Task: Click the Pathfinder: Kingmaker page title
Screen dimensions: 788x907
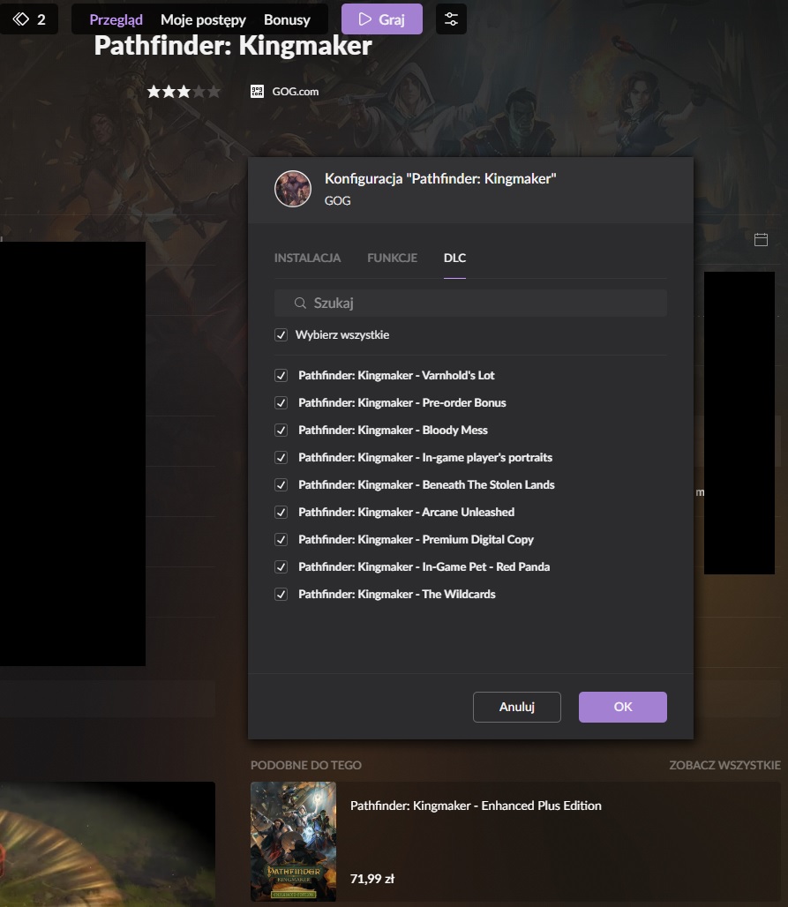Action: (233, 46)
